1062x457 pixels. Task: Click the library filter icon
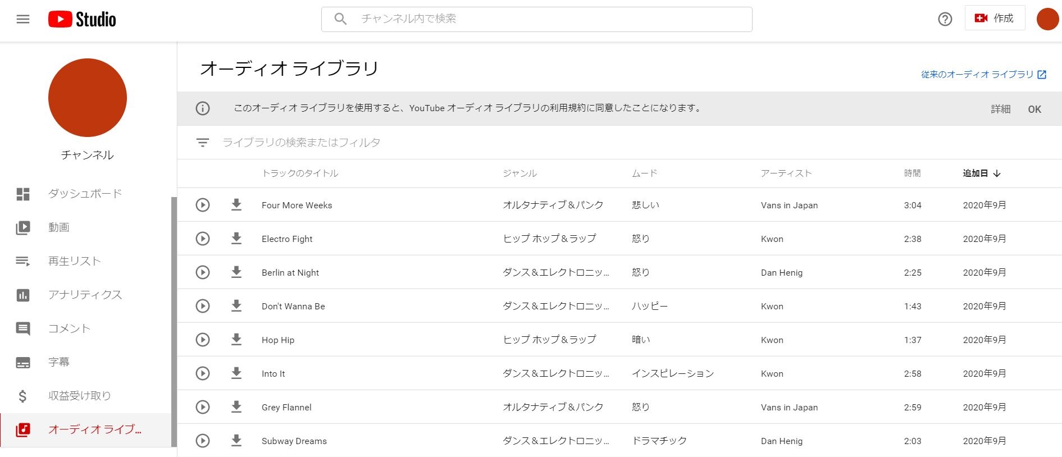tap(203, 143)
